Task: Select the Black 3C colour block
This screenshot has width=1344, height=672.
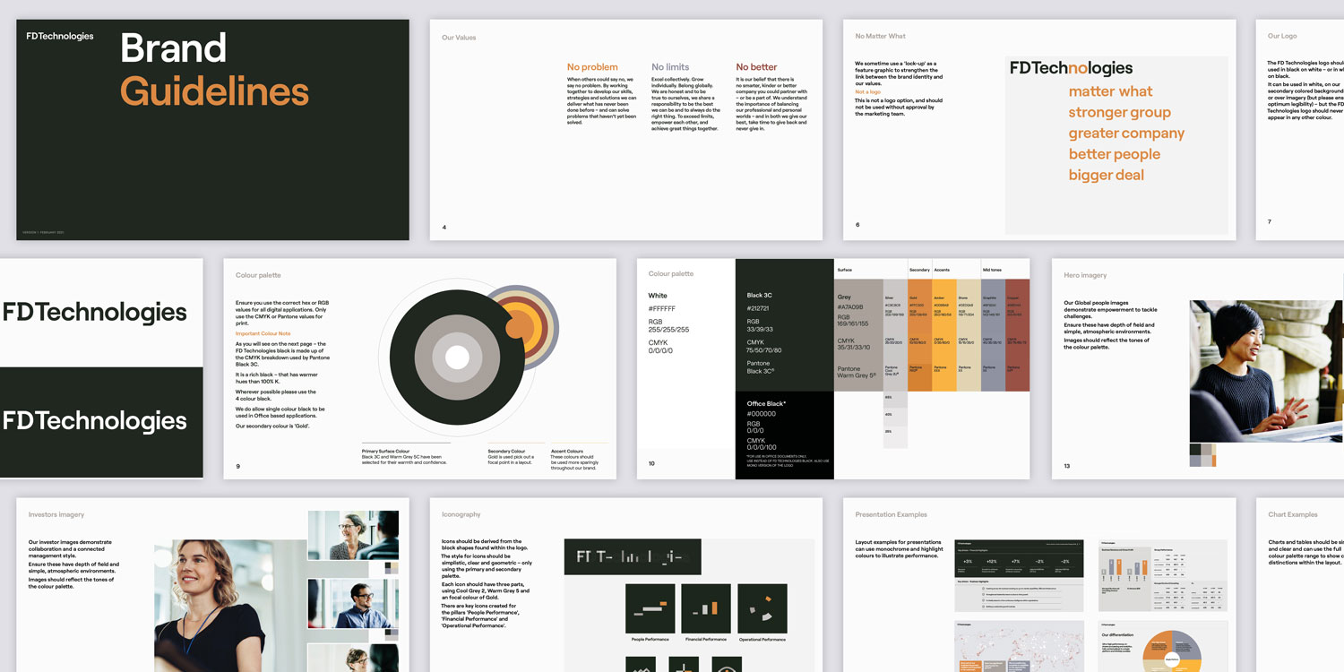Action: pos(785,325)
